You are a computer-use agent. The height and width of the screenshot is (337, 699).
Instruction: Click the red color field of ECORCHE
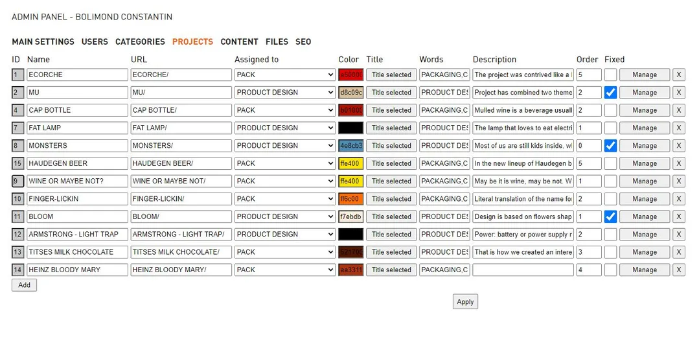coord(351,75)
